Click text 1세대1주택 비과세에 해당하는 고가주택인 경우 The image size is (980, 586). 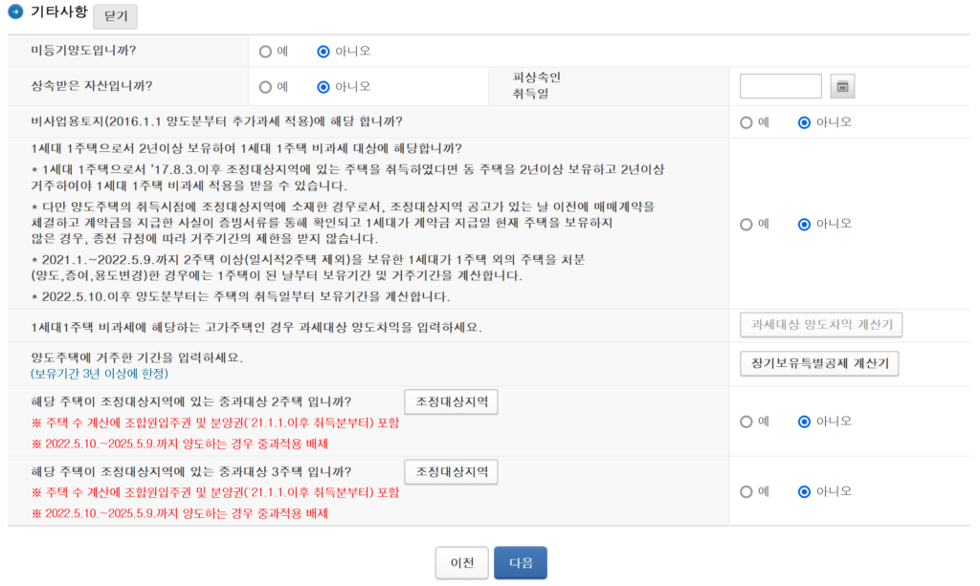[256, 328]
